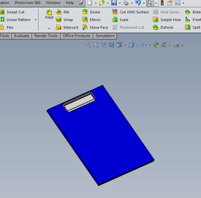Open the Open file dropdown arrow

pyautogui.click(x=108, y=3)
